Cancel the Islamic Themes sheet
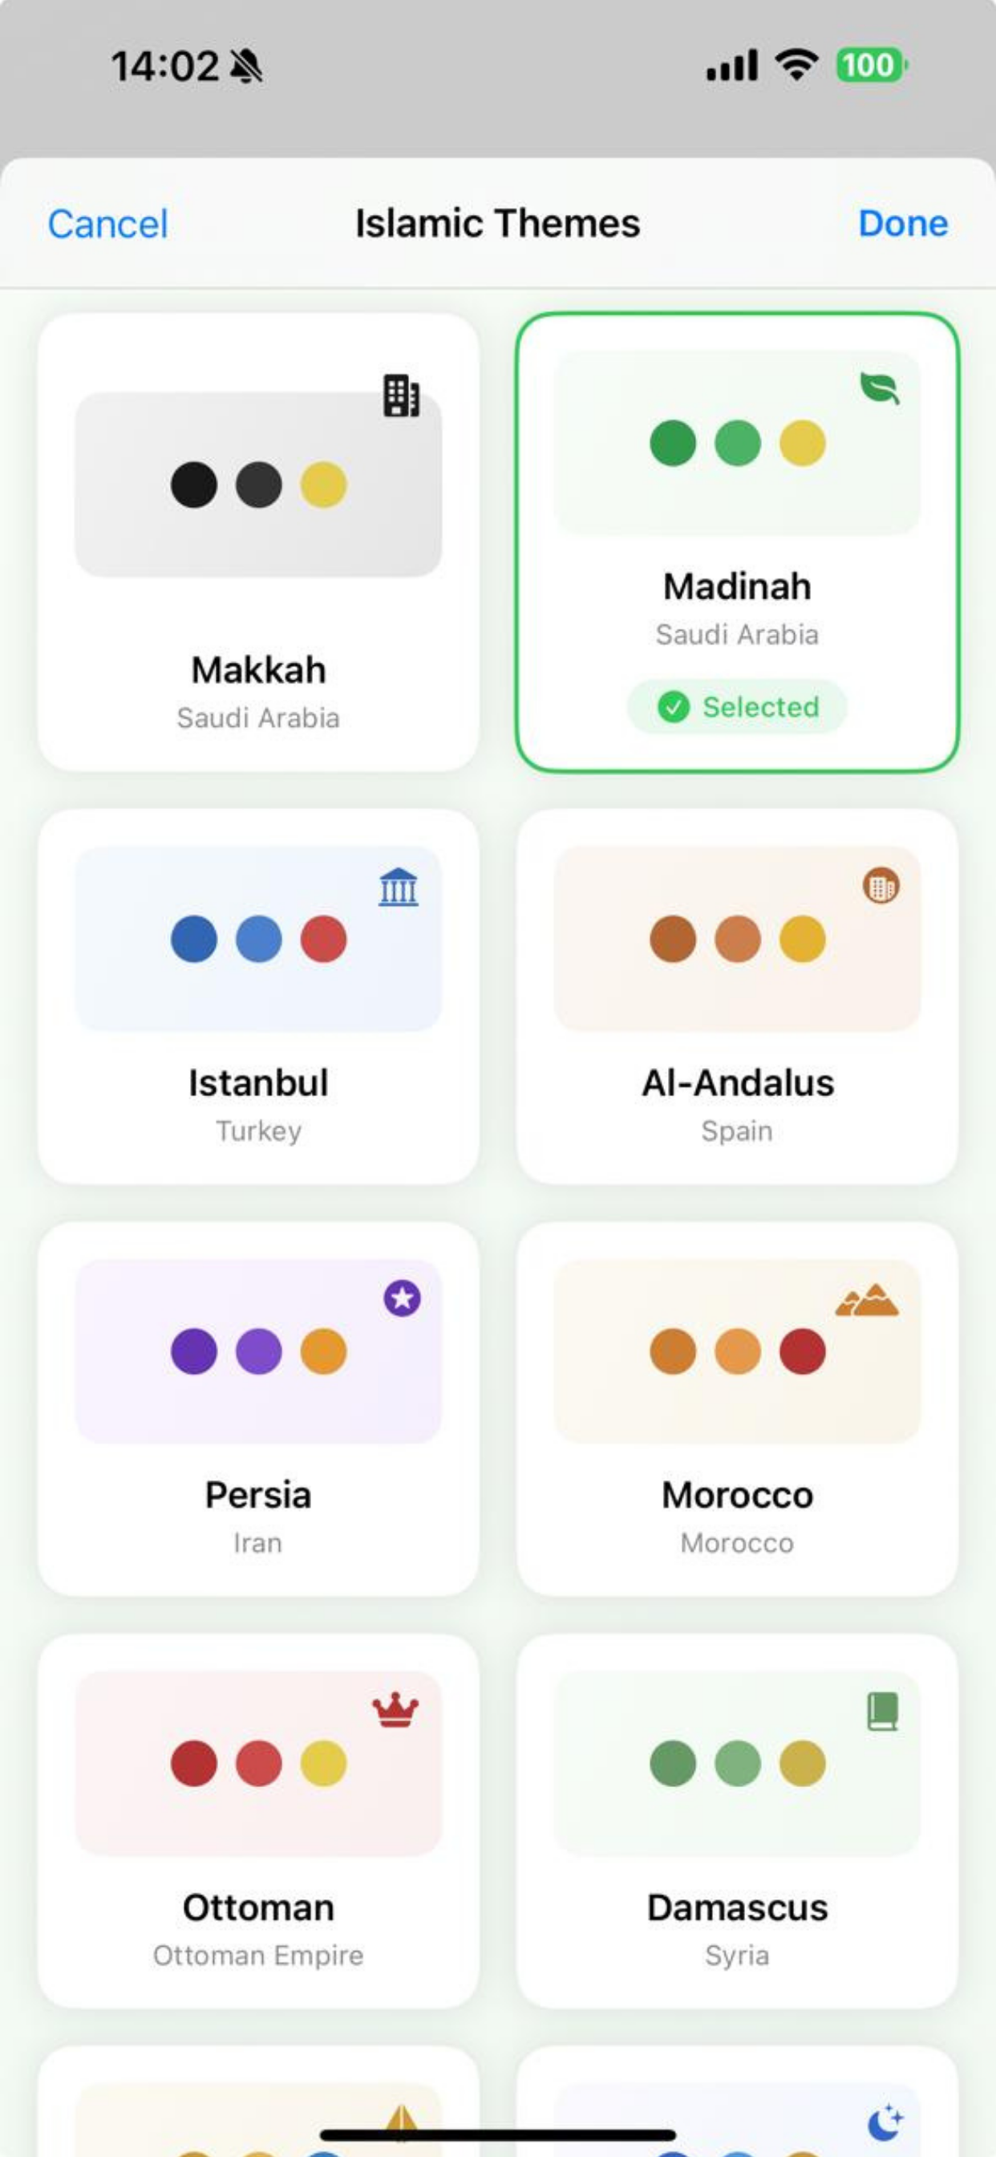The image size is (996, 2157). click(108, 224)
